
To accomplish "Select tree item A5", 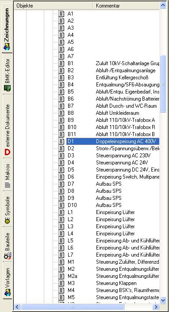I will point(70,42).
